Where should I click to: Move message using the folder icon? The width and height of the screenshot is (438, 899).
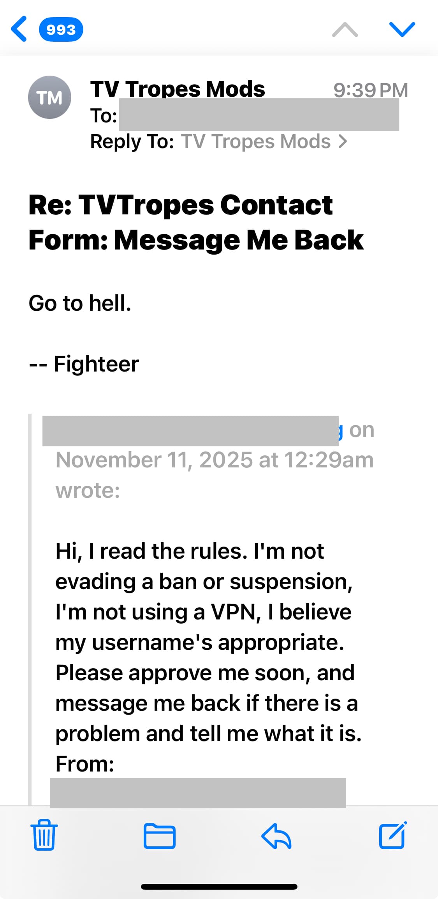(159, 835)
